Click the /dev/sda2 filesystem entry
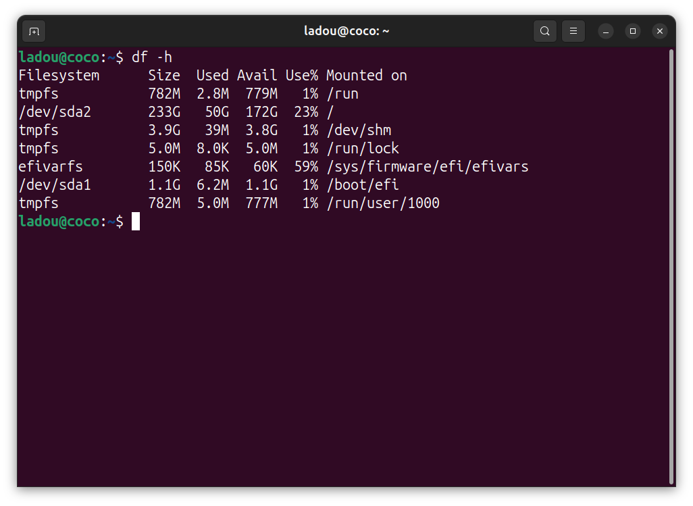693x506 pixels. pyautogui.click(x=55, y=112)
